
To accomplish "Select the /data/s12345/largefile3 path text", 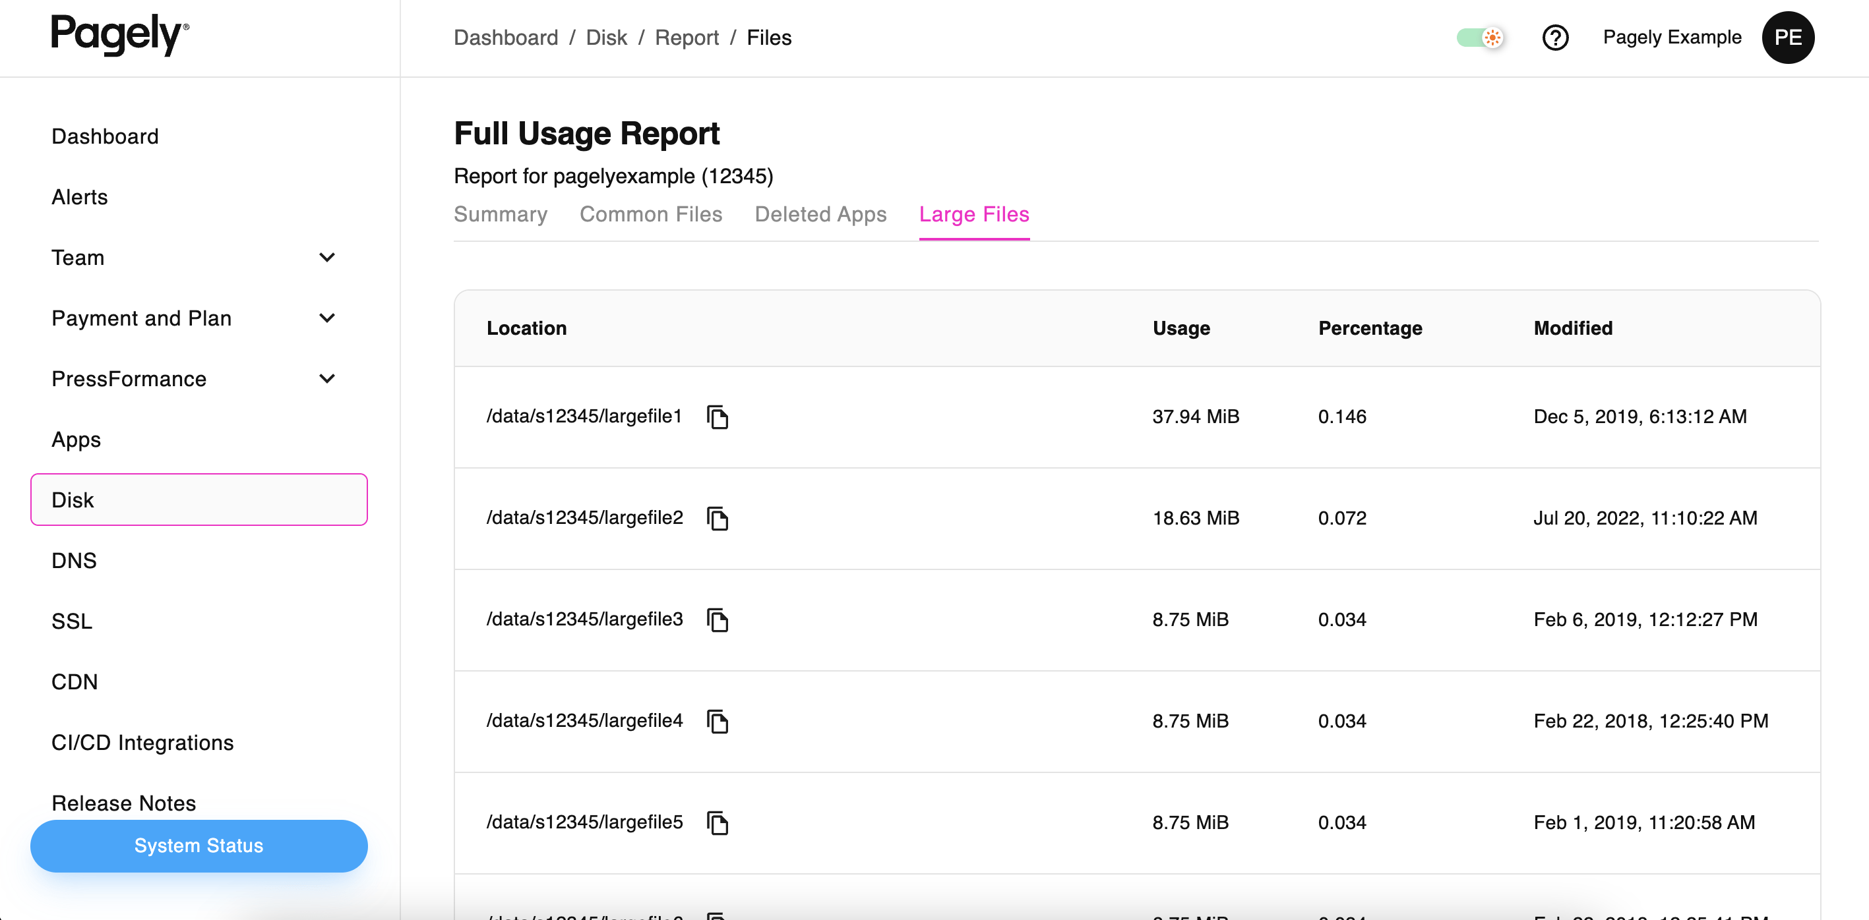I will click(x=584, y=620).
